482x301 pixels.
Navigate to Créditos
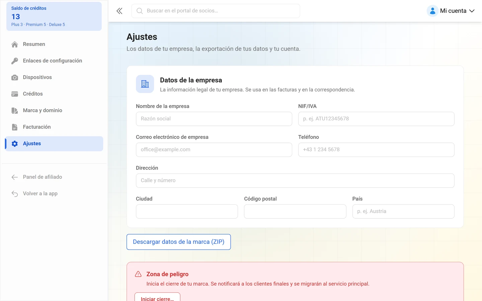coord(54,94)
